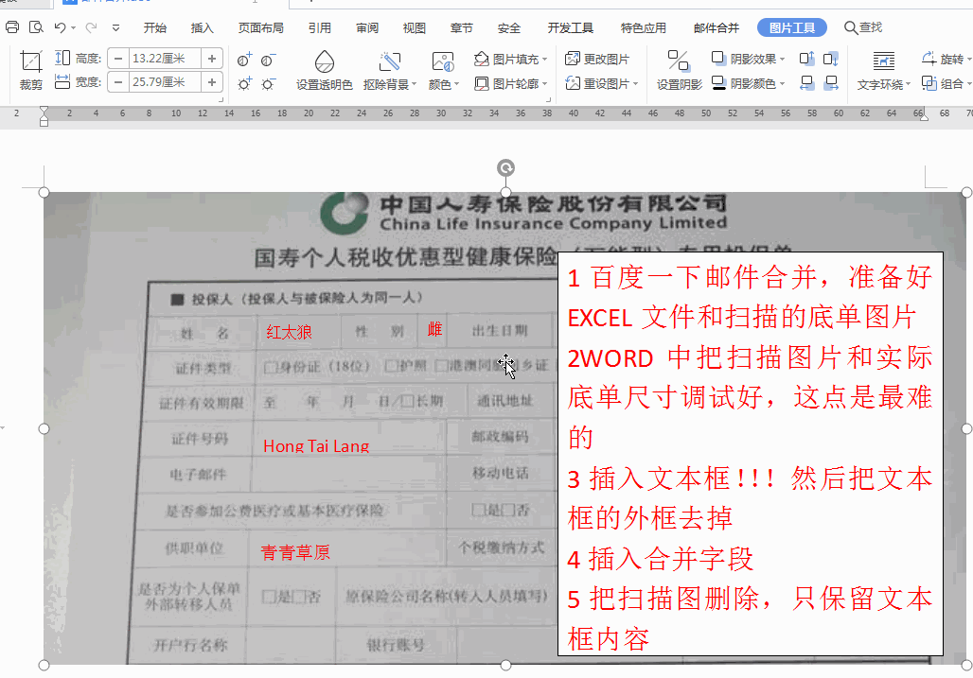This screenshot has width=973, height=678.
Task: Select the 裁剪 crop tool
Action: point(30,71)
